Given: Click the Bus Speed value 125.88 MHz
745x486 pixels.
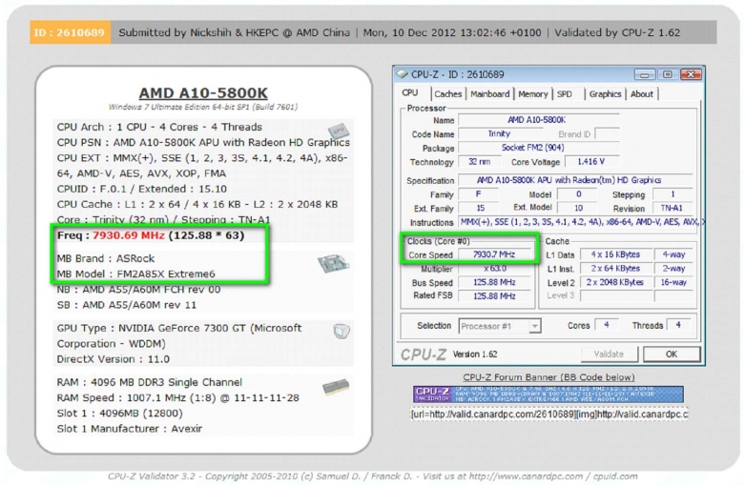Looking at the screenshot, I should 495,282.
